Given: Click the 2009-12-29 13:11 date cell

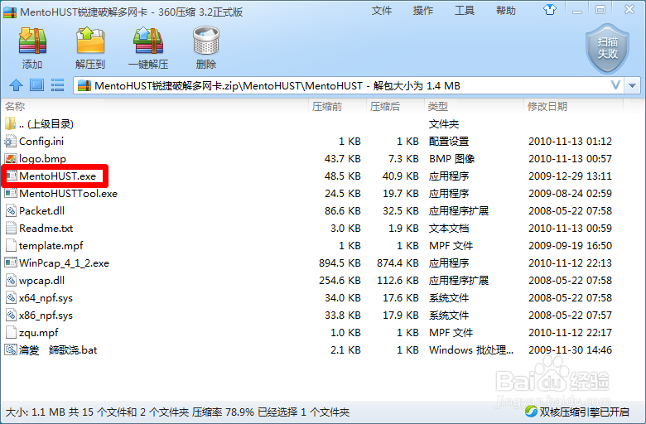Looking at the screenshot, I should [x=570, y=176].
